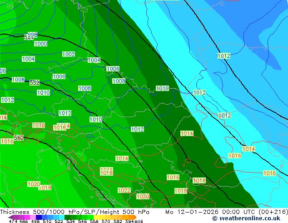Click legend value 510
This screenshot has width=288, height=223.
point(47,221)
